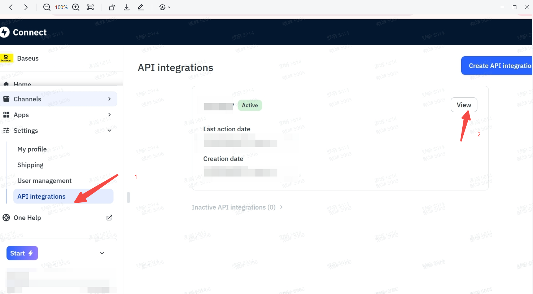Open My profile settings page
Viewport: 533px width, 294px height.
[x=32, y=149]
